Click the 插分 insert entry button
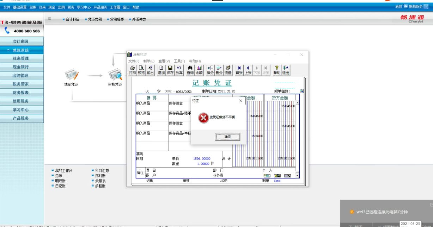The width and height of the screenshot is (433, 227). coord(210,70)
